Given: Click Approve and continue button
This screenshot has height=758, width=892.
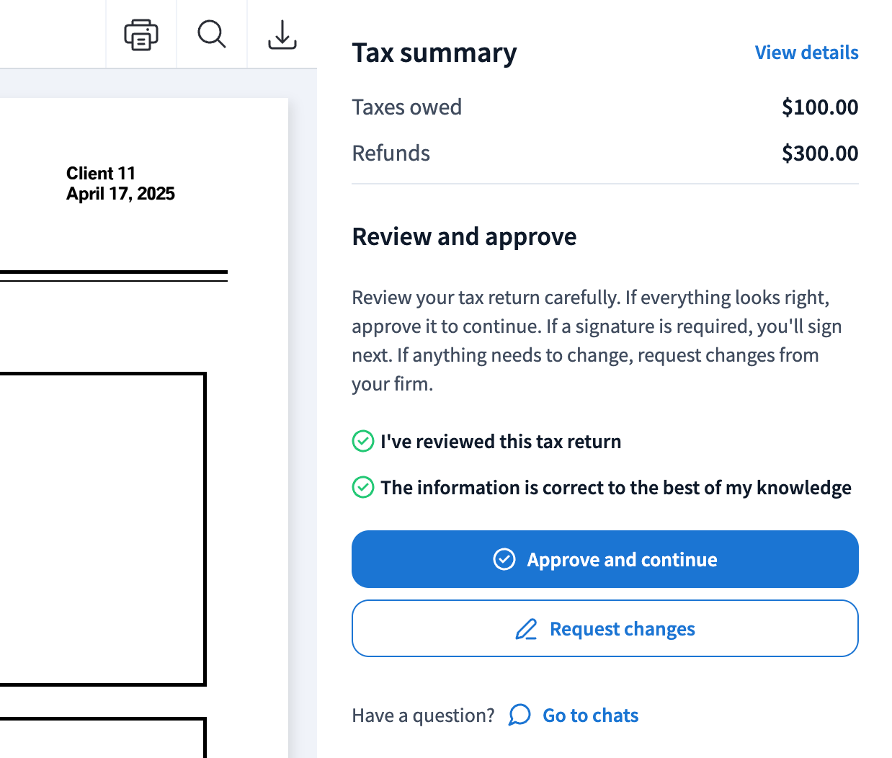Looking at the screenshot, I should coord(605,559).
